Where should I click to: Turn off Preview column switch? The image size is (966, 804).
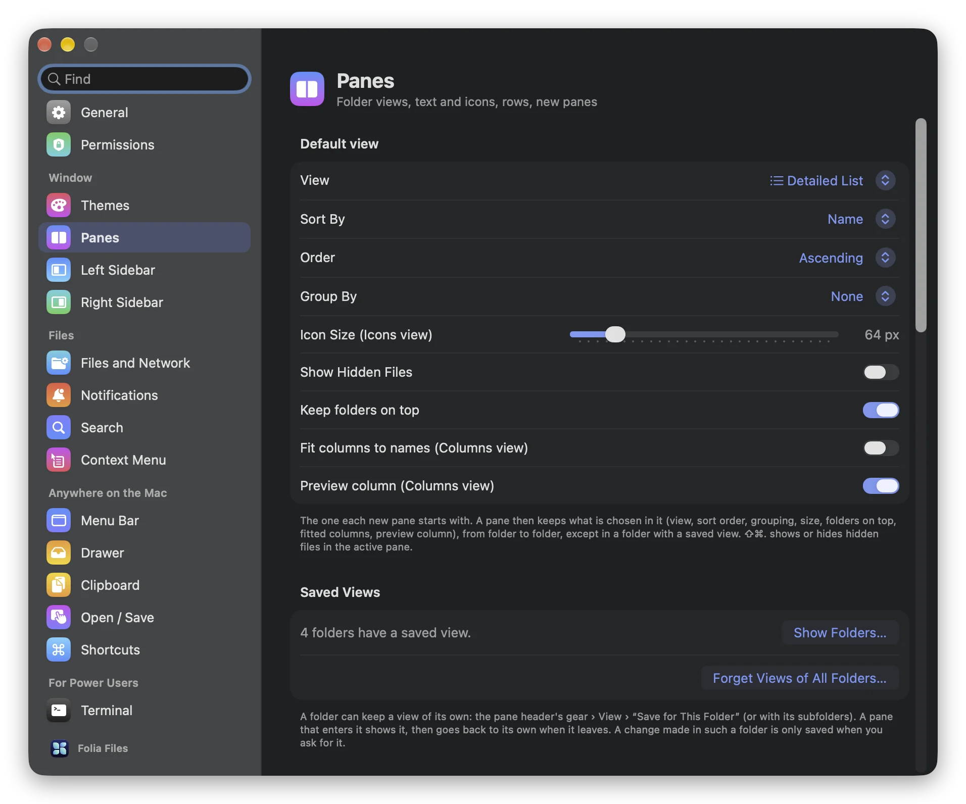[x=881, y=486]
